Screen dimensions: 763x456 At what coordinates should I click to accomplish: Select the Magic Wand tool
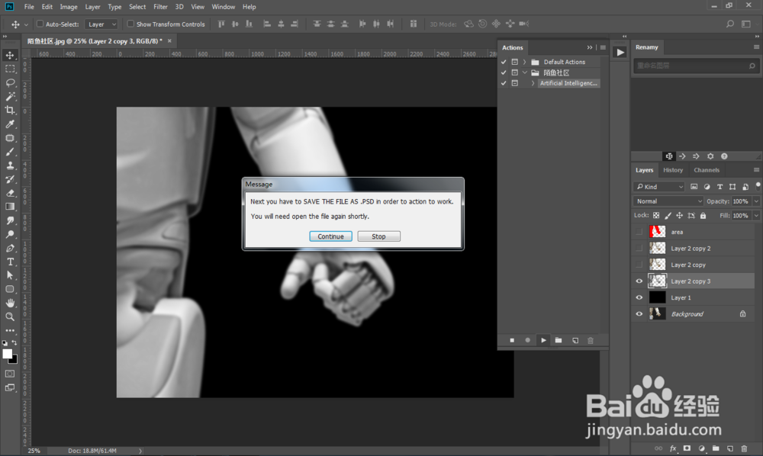10,96
